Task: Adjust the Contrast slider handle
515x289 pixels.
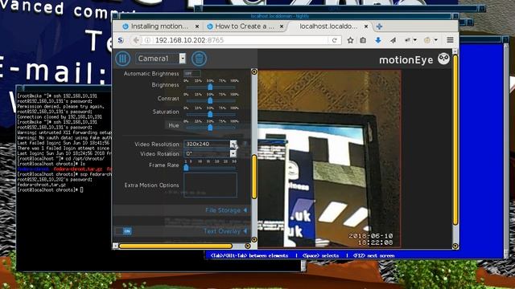Action: 210,100
